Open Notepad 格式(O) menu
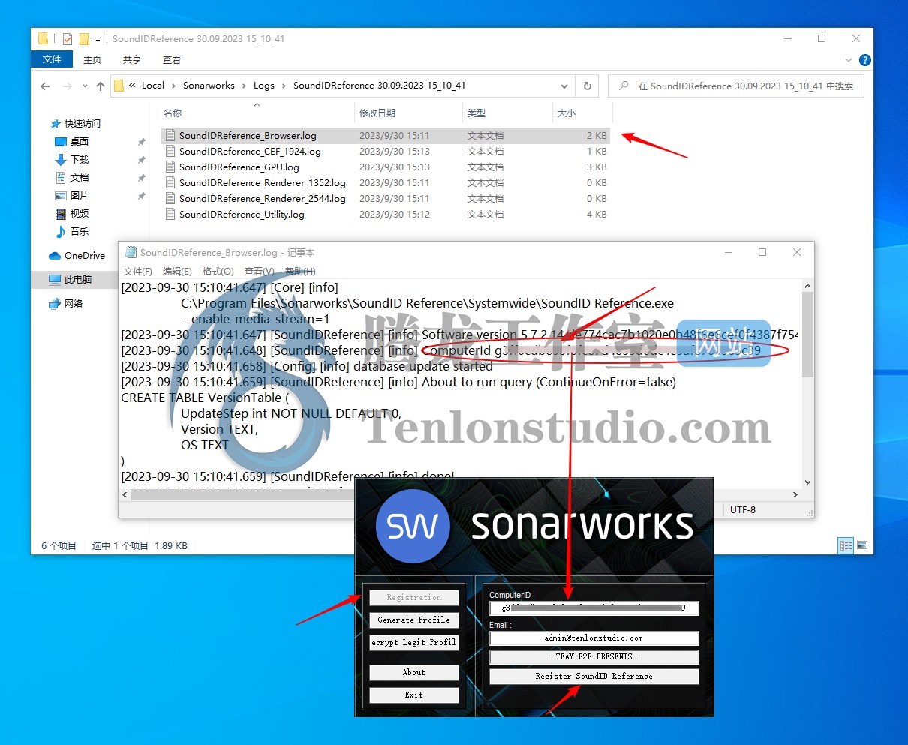The image size is (908, 745). 218,272
